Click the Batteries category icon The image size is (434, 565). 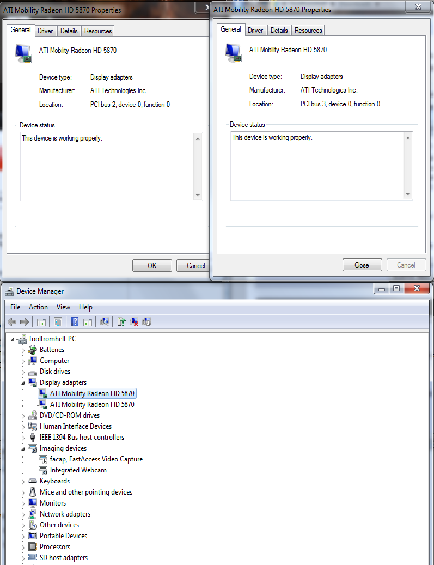tap(33, 350)
